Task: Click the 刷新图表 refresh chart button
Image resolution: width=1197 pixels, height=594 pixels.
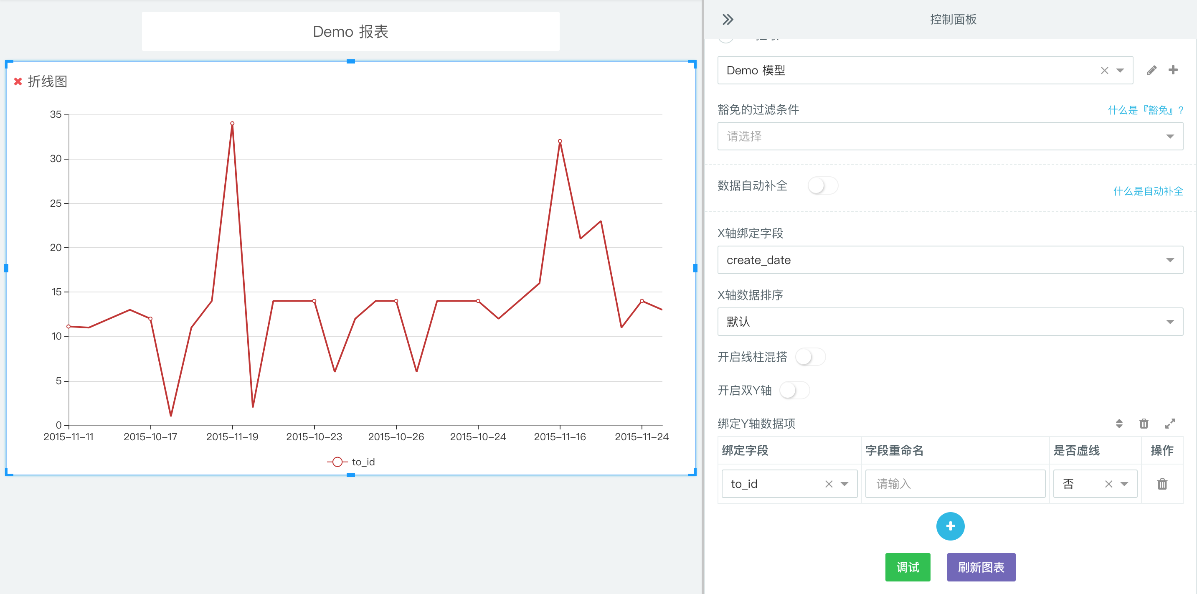Action: (981, 567)
